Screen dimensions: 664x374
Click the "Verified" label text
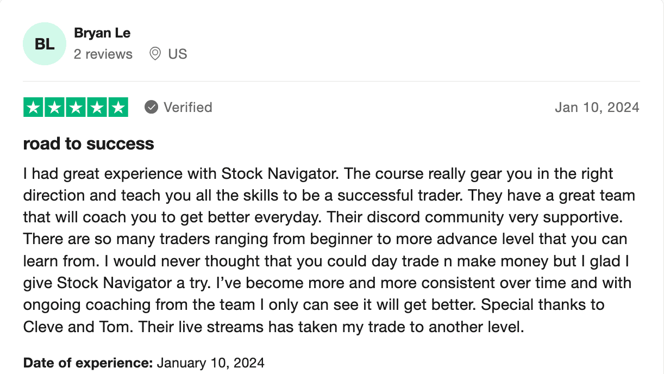tap(188, 108)
